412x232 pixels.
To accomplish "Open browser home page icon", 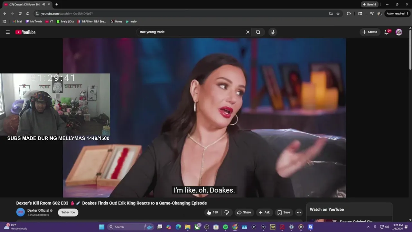I will [x=28, y=14].
